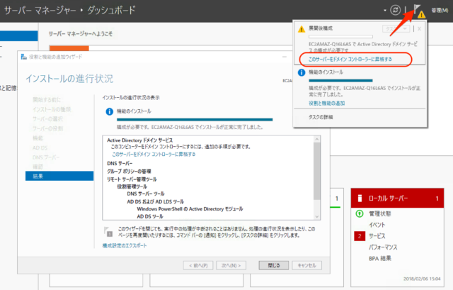Image resolution: width=453 pixels, height=290 pixels.
Task: Click the results list scroll-up arrow
Action: [x=317, y=139]
